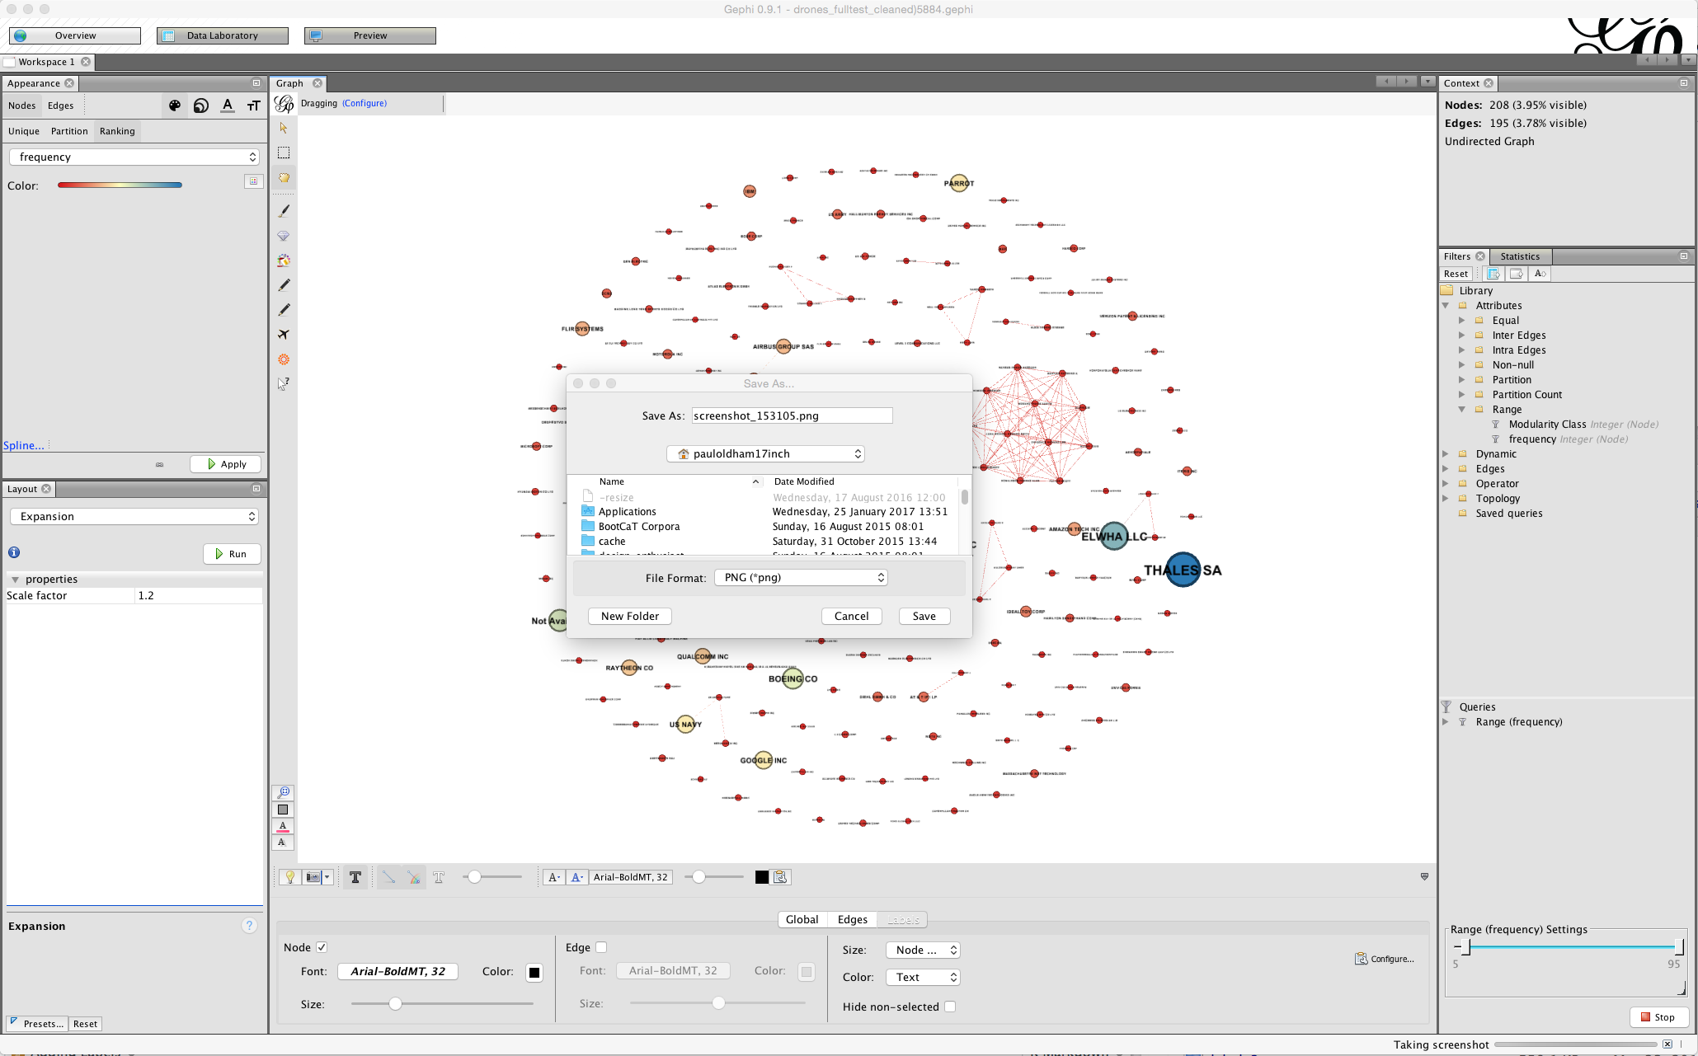
Task: Cancel the Save As dialog
Action: pos(852,616)
